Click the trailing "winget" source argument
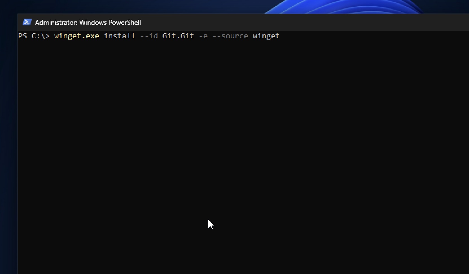469x274 pixels. coord(266,36)
